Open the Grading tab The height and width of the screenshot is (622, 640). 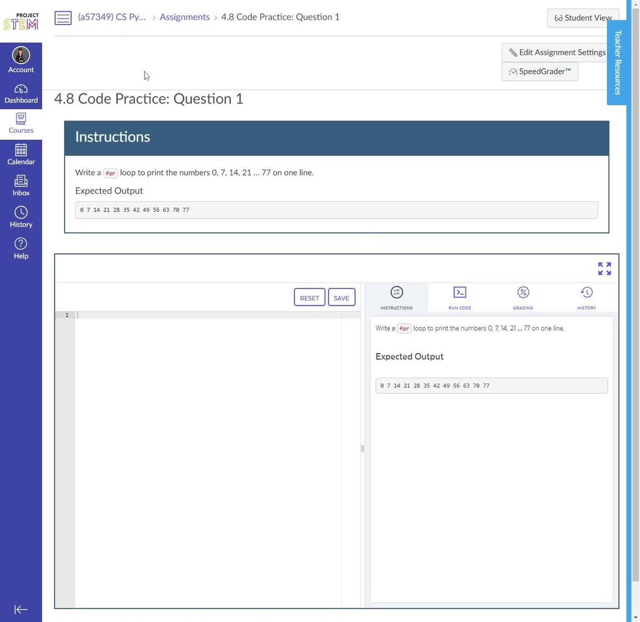tap(523, 297)
